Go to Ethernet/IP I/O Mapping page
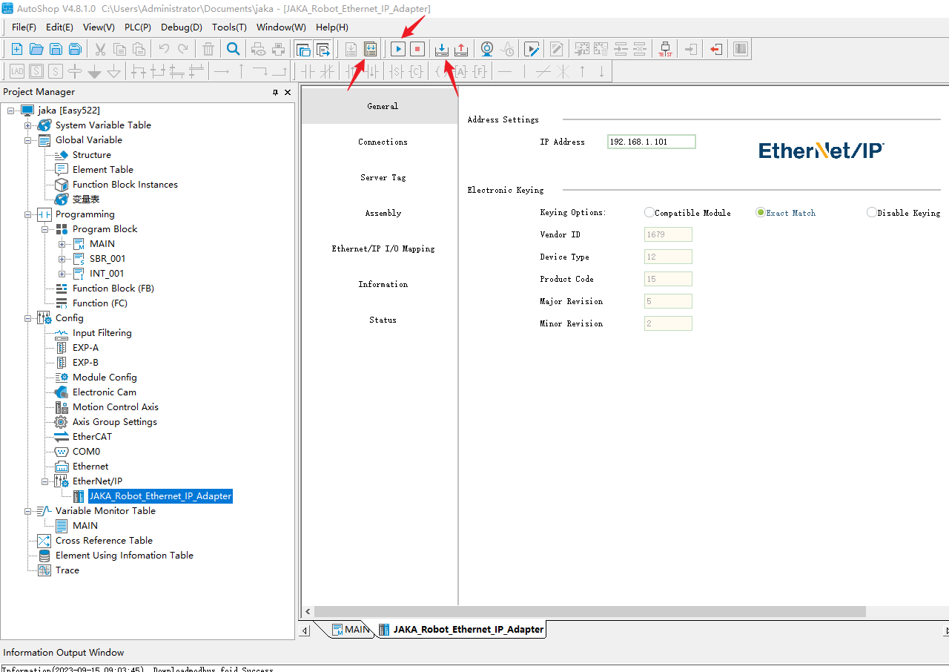 [x=383, y=248]
